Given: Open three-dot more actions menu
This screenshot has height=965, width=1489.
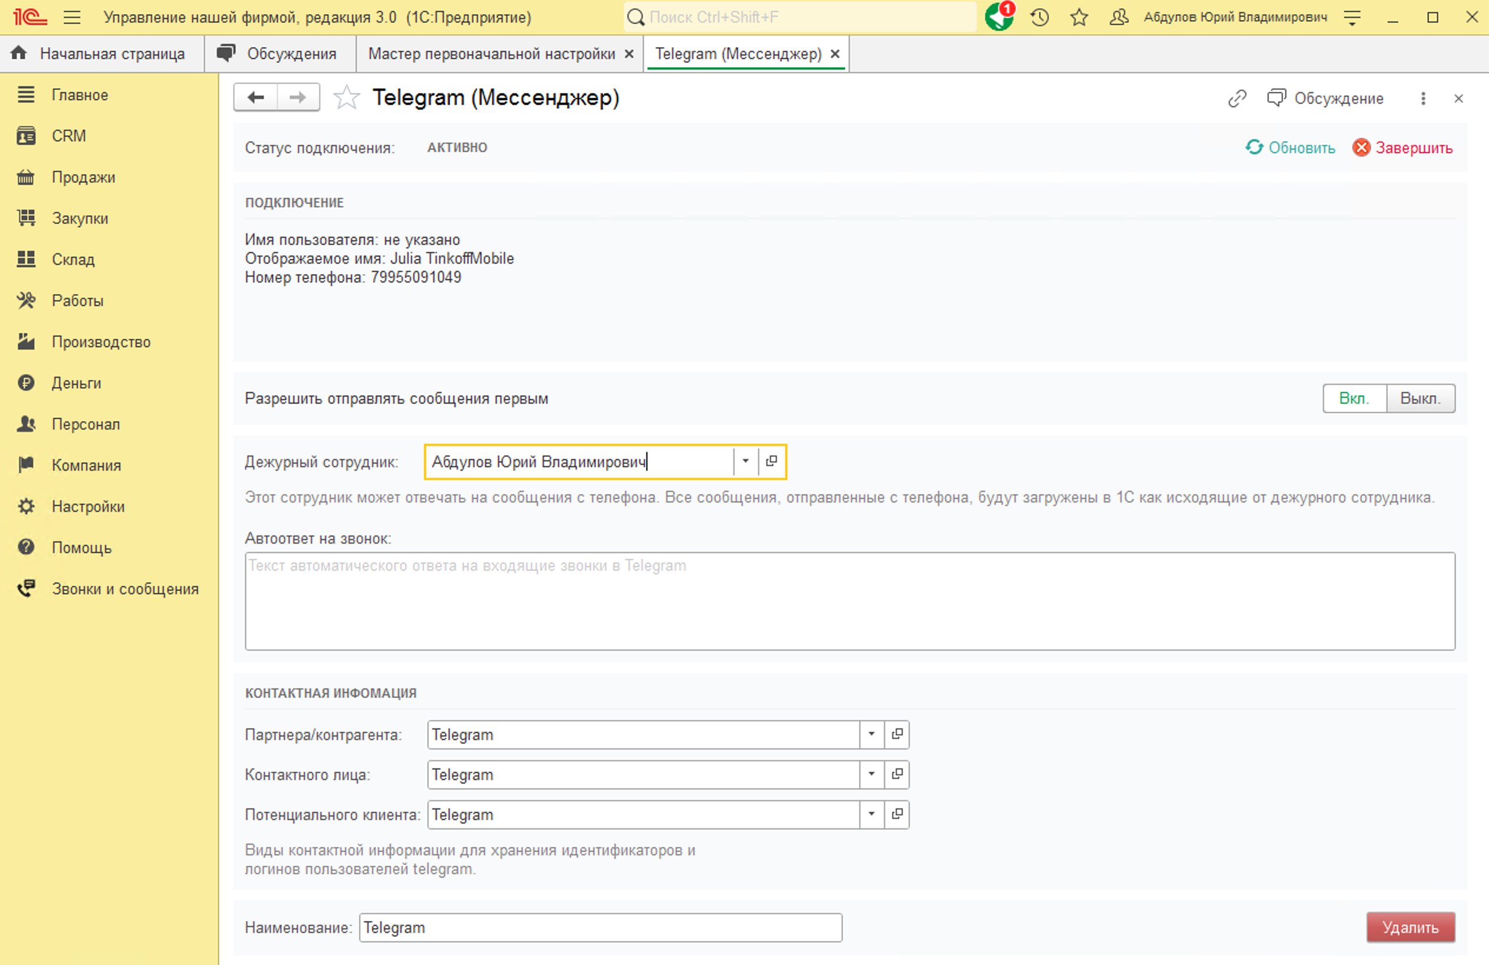Looking at the screenshot, I should click(1422, 98).
